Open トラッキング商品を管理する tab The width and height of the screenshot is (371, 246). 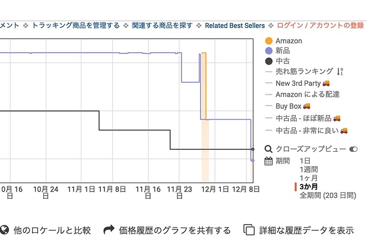coord(76,25)
